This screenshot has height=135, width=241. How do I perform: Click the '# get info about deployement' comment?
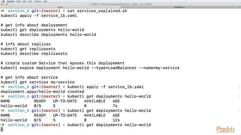point(34,25)
